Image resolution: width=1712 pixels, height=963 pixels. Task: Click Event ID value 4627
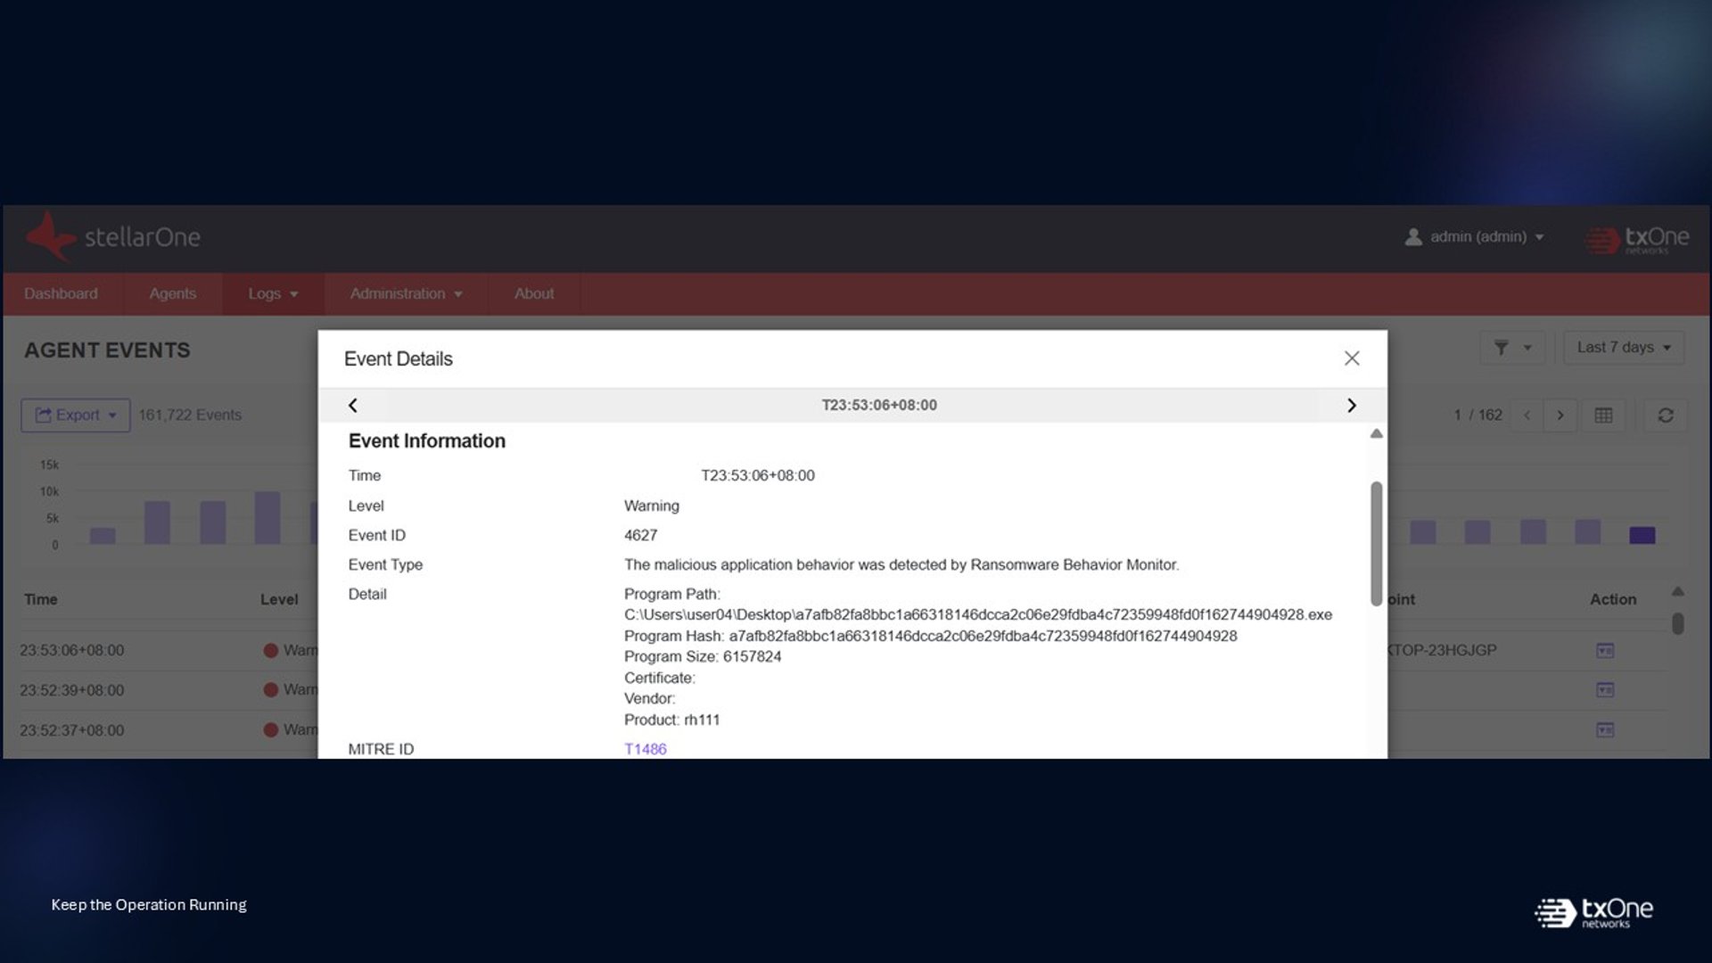tap(640, 536)
